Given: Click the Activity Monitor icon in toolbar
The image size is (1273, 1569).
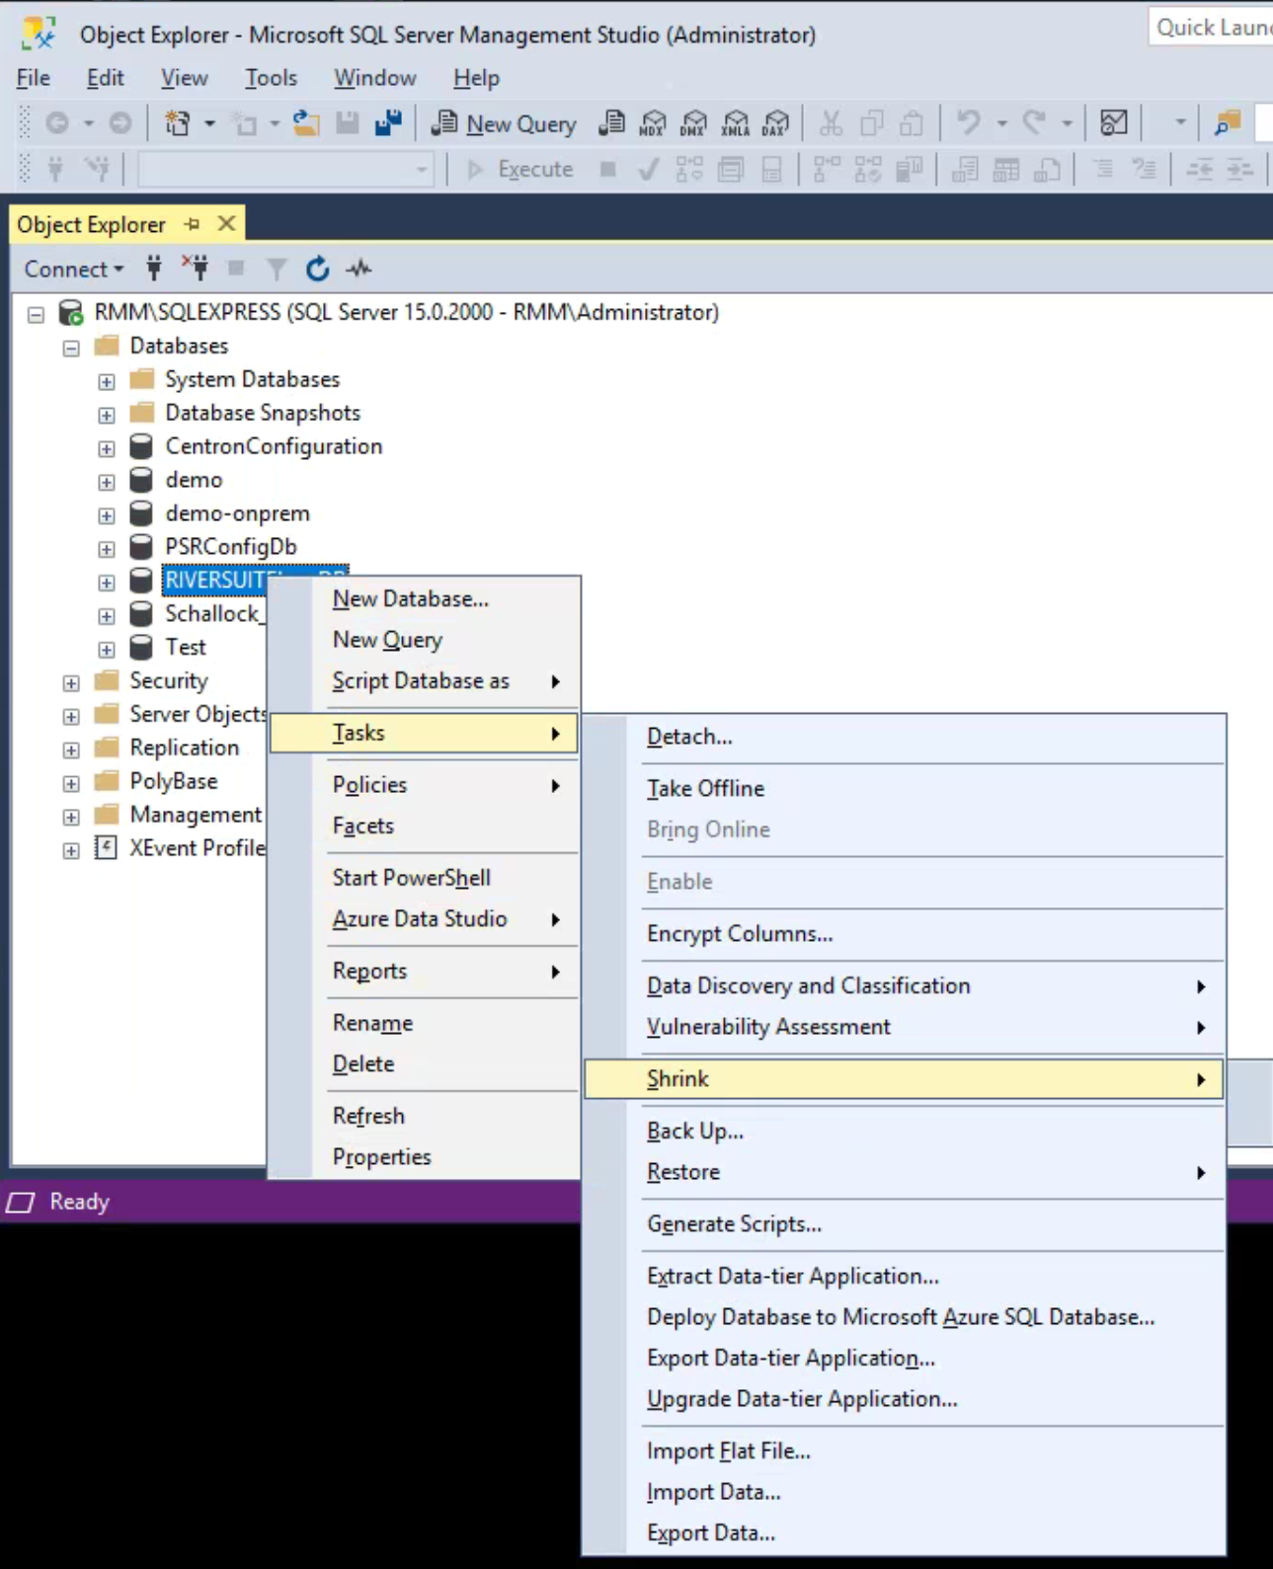Looking at the screenshot, I should [1113, 123].
